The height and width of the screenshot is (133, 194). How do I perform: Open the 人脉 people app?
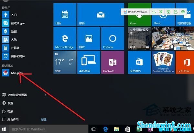tap(9, 40)
